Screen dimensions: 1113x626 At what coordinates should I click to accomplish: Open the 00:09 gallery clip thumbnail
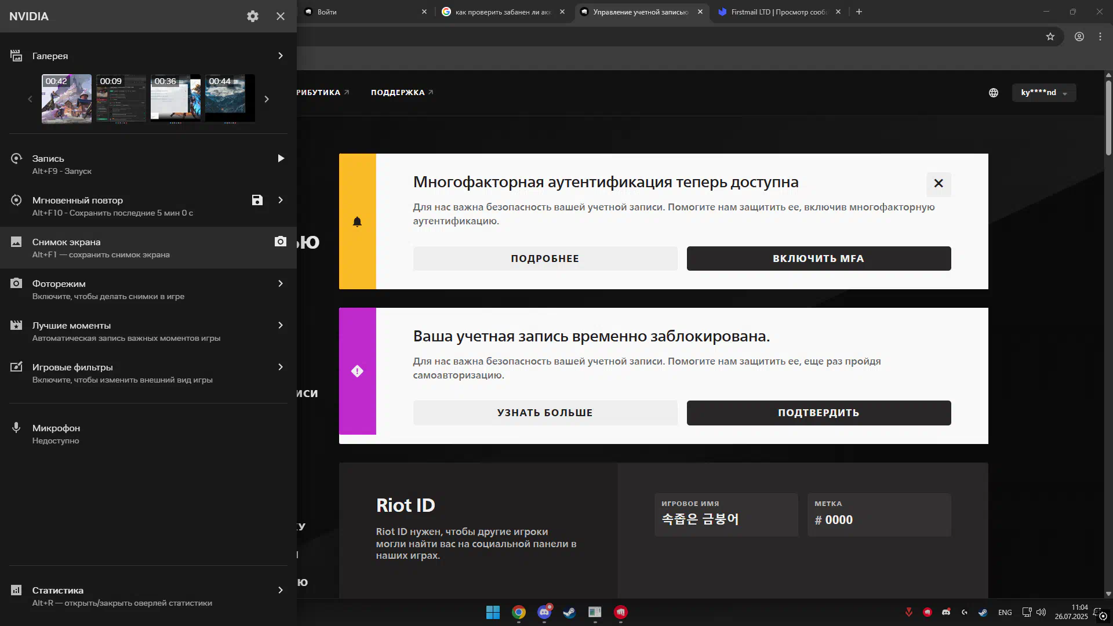[x=121, y=99]
